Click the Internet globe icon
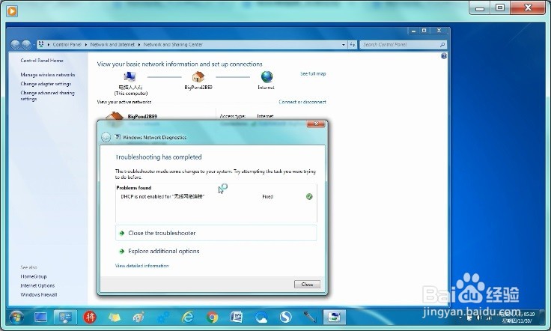 pyautogui.click(x=267, y=76)
